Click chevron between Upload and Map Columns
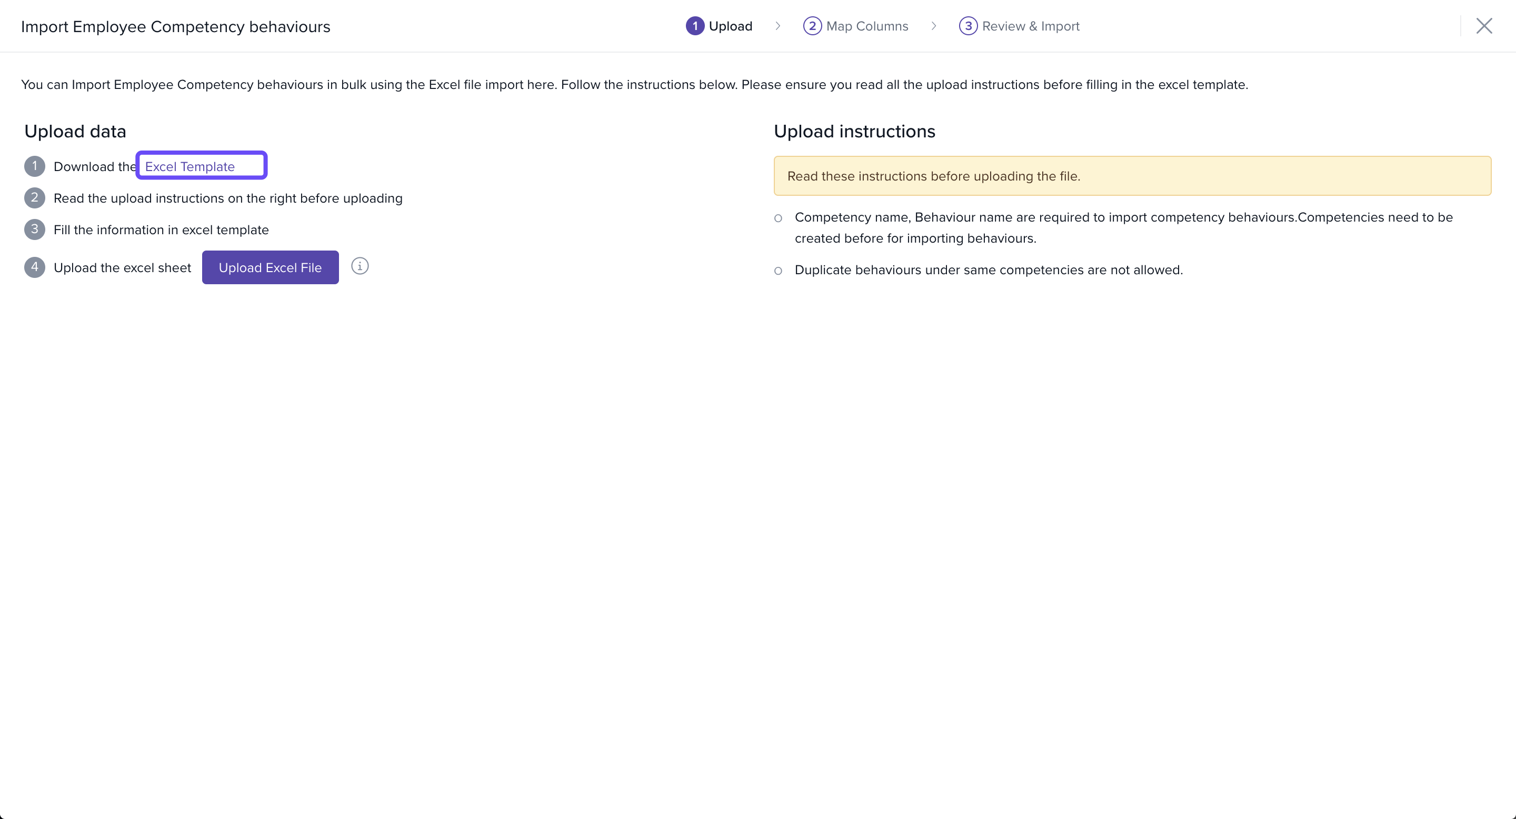 pyautogui.click(x=777, y=26)
